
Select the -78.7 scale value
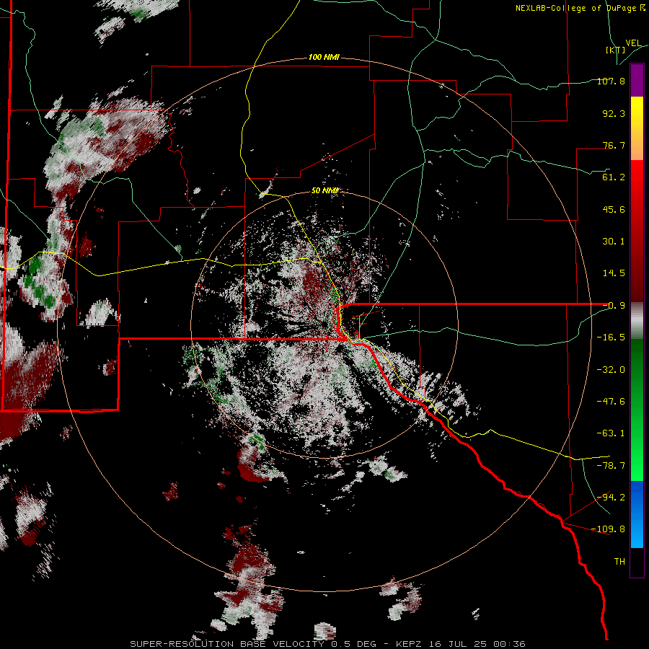pyautogui.click(x=611, y=466)
